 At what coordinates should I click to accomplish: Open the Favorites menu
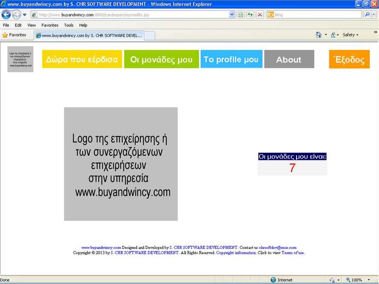click(x=50, y=25)
